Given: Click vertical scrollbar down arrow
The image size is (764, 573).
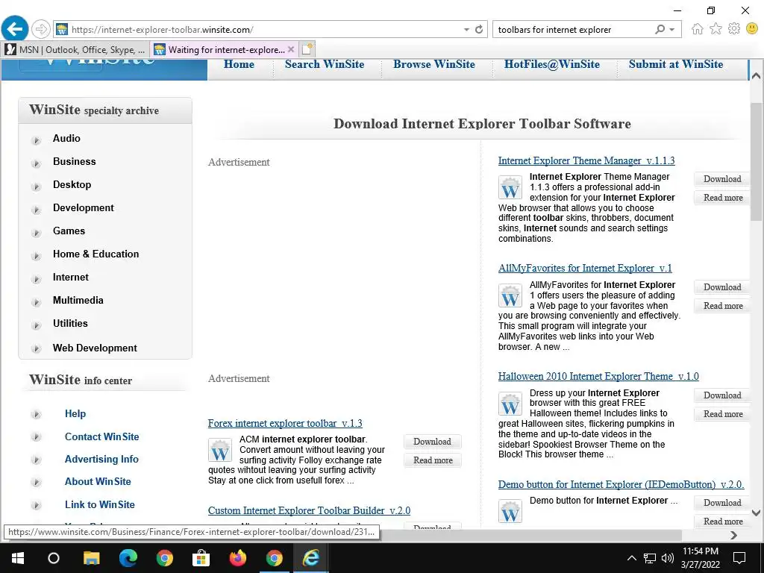Looking at the screenshot, I should (x=757, y=513).
